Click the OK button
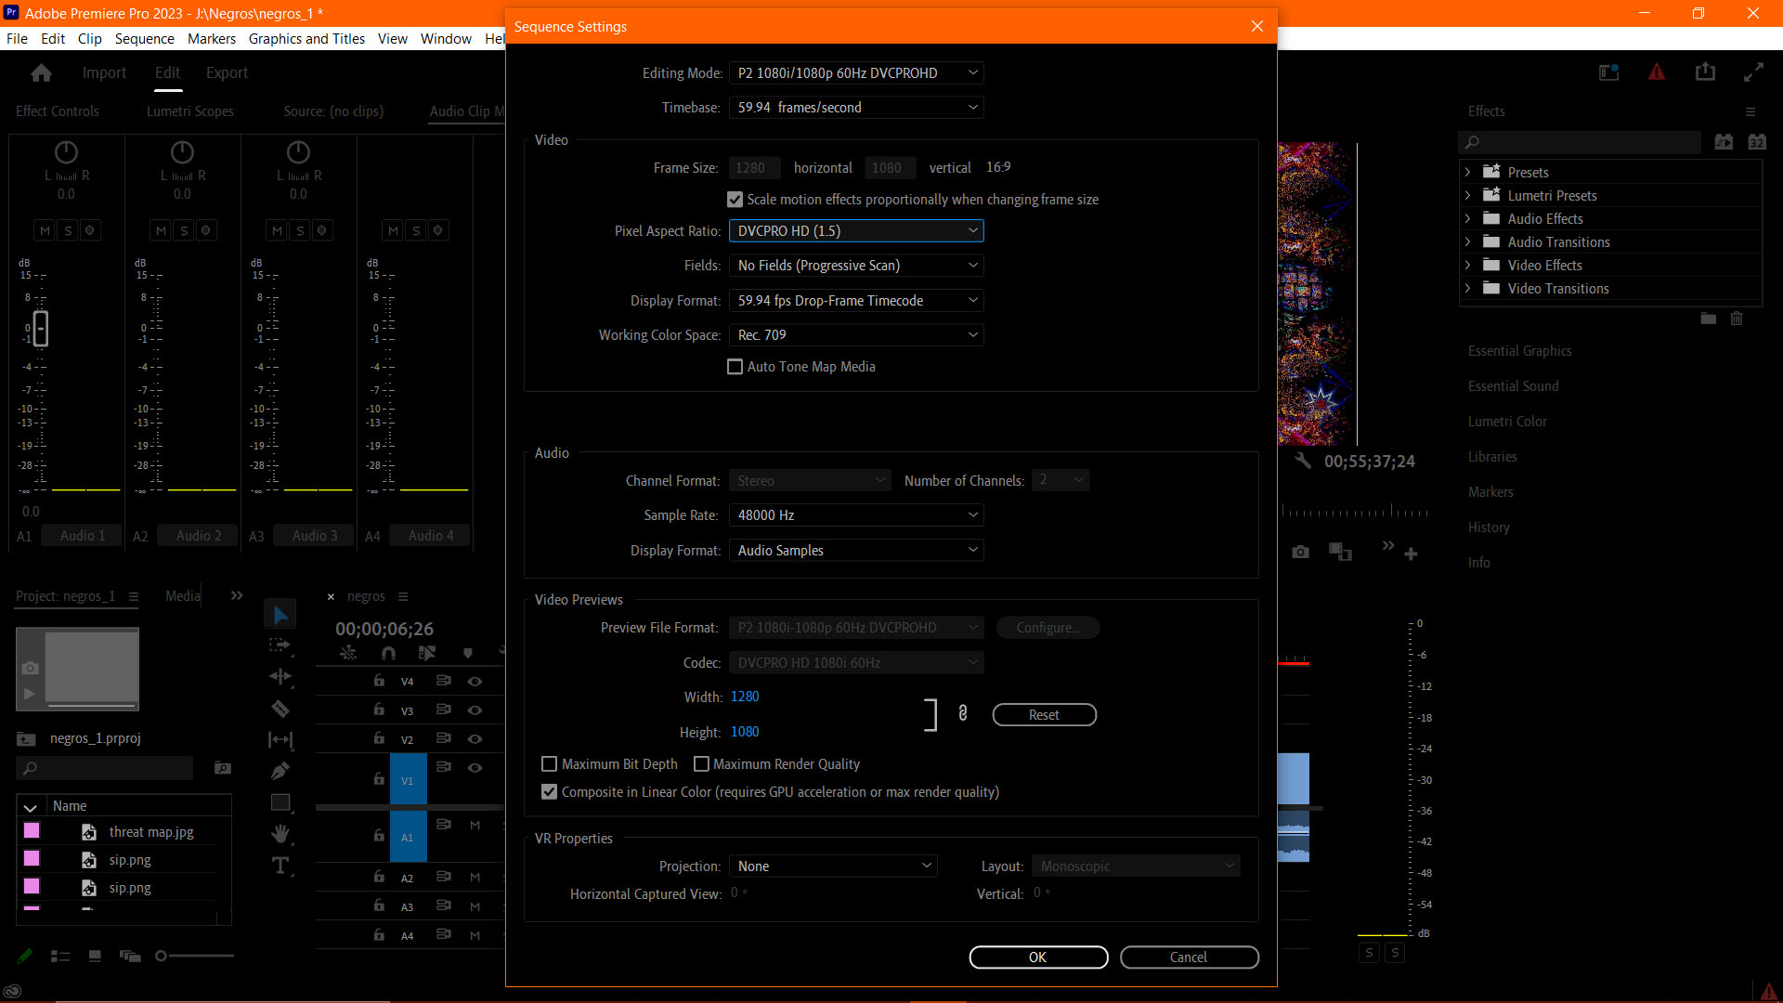 pyautogui.click(x=1037, y=957)
